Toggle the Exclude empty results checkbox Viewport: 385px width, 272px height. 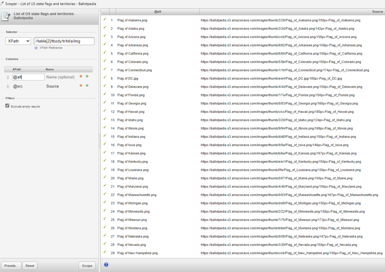pyautogui.click(x=8, y=105)
